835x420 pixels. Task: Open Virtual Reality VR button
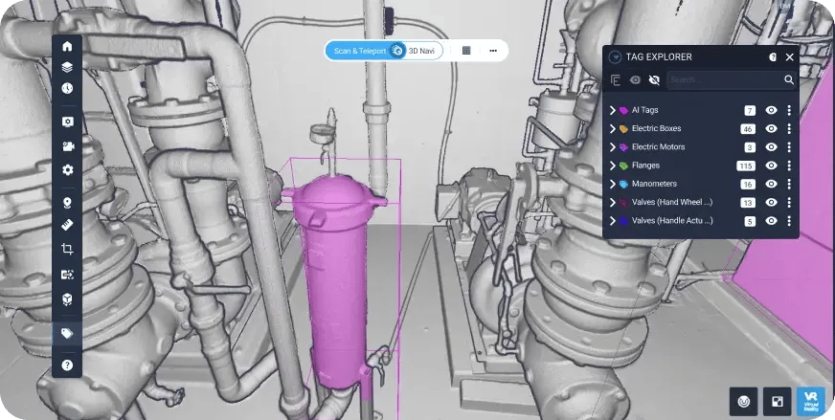pyautogui.click(x=810, y=401)
